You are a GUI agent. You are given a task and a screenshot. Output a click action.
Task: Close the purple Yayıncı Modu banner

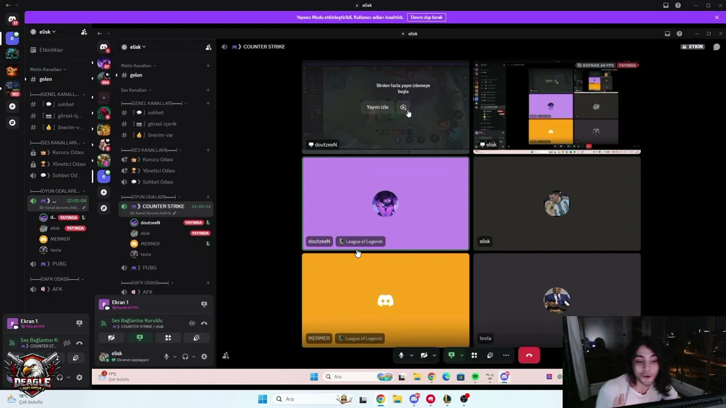click(717, 18)
